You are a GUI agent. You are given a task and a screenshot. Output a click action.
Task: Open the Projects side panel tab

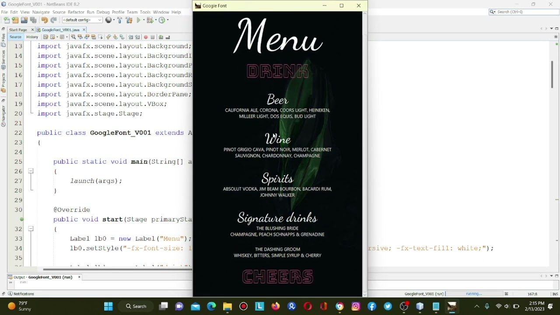point(3,83)
